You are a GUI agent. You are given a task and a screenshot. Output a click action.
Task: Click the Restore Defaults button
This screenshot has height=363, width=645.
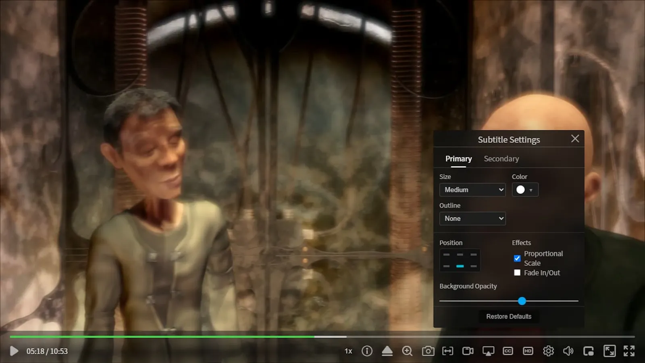pyautogui.click(x=509, y=317)
